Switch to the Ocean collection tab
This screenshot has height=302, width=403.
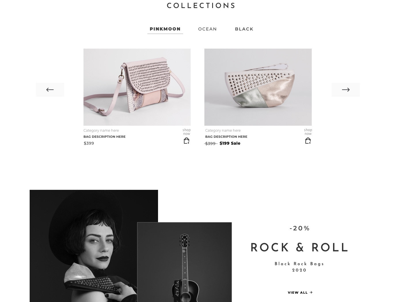[208, 29]
